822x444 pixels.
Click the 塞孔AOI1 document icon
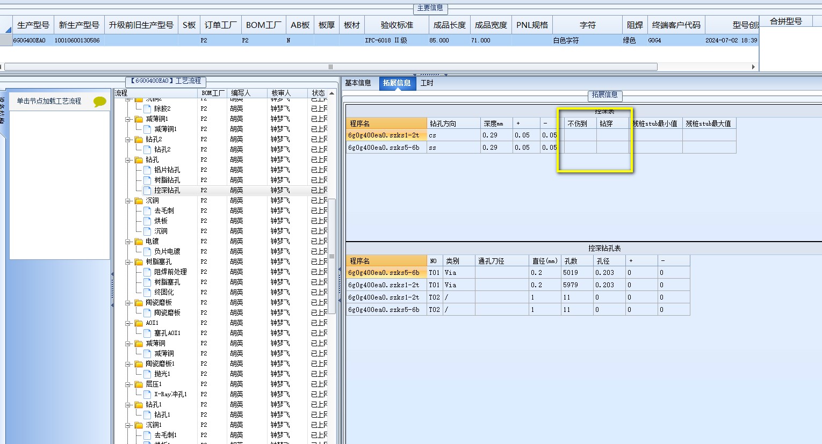(147, 333)
